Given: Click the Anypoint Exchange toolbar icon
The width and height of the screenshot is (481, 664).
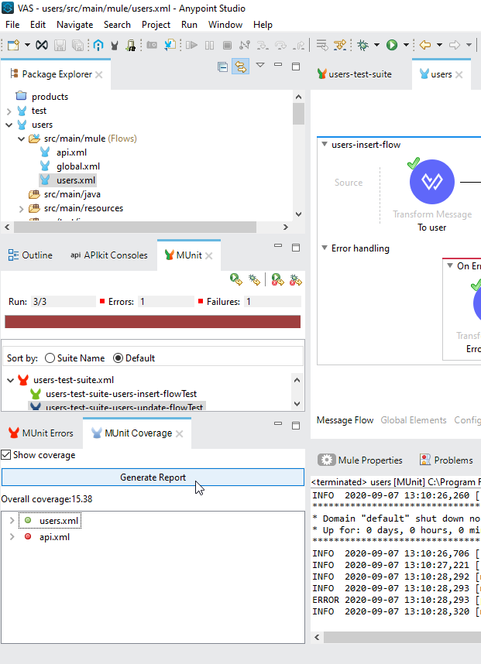Looking at the screenshot, I should (42, 45).
